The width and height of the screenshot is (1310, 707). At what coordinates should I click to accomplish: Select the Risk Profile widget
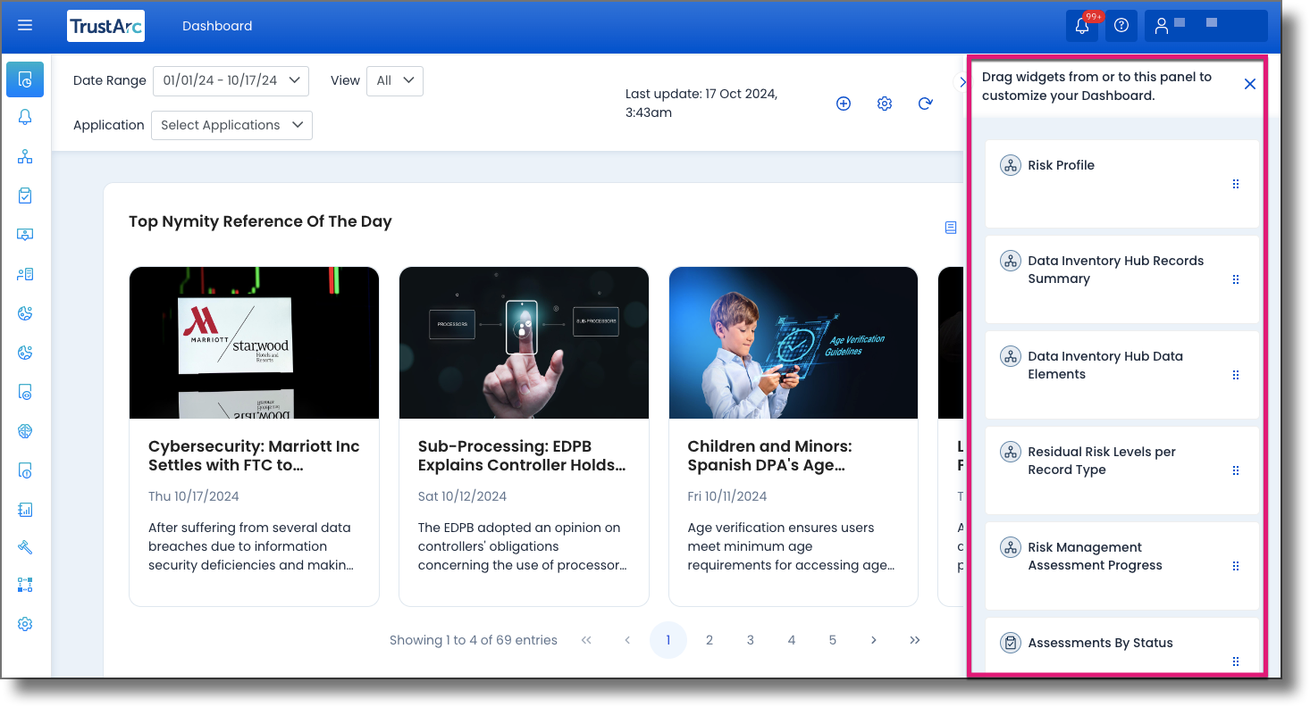click(1122, 183)
